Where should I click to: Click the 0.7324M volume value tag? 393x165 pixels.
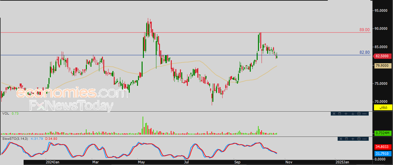(383, 133)
